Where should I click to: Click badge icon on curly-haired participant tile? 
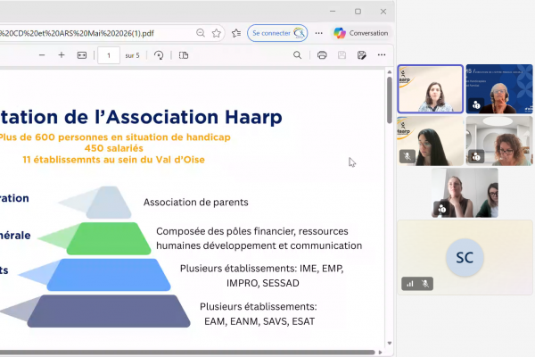point(476,157)
